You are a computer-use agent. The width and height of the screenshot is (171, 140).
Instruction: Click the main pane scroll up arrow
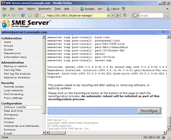tap(169, 37)
